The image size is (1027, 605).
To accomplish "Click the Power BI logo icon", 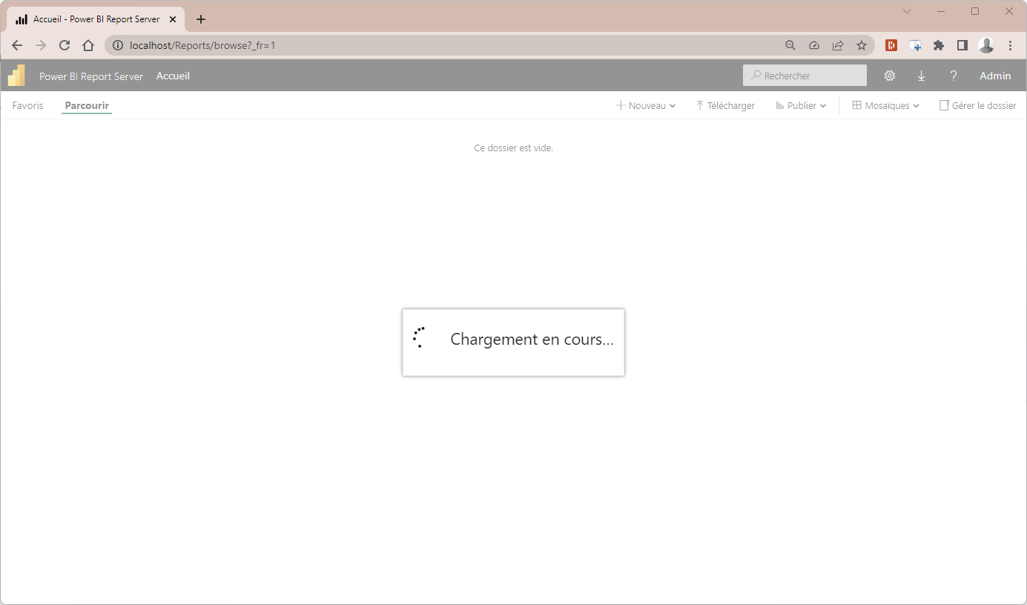I will click(16, 76).
